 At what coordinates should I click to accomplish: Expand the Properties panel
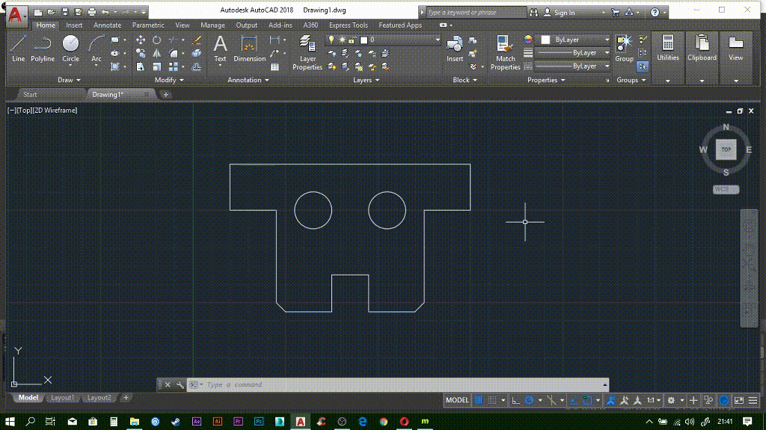[x=546, y=80]
